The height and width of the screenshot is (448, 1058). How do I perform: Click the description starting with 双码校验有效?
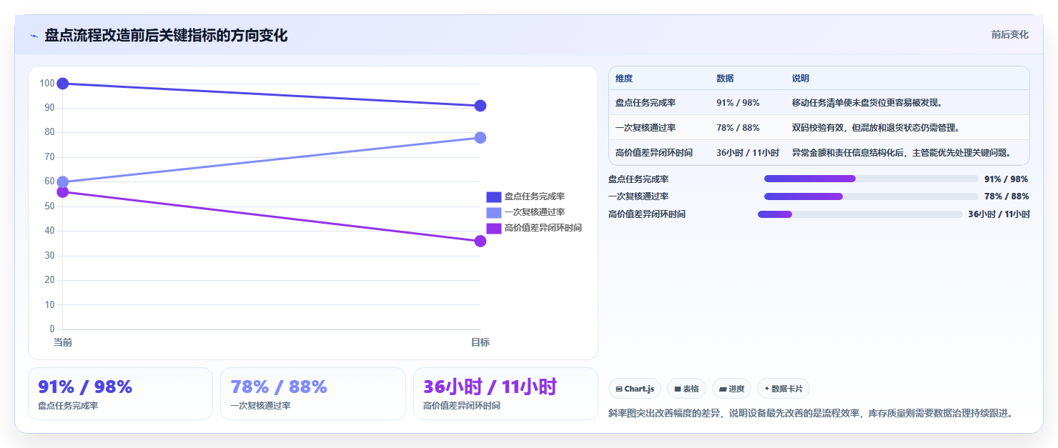876,128
